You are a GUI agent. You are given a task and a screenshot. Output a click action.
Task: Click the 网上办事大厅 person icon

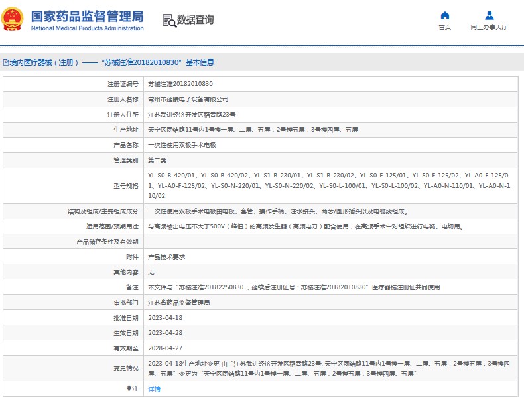coord(489,15)
